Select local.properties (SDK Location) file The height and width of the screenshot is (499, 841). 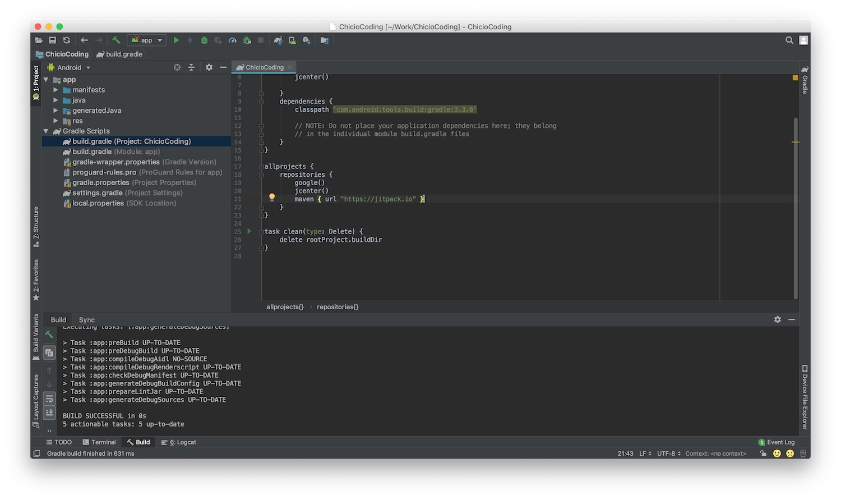136,203
